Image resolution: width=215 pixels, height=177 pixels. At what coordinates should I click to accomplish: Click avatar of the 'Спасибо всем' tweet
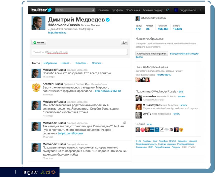click(36, 73)
